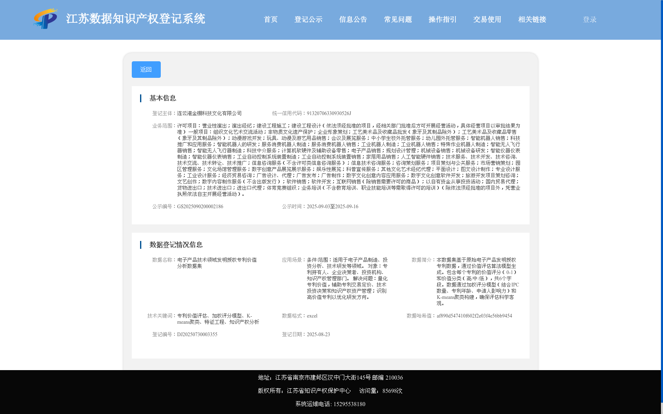Click the data name 电子产品技术领域发明授权专利价值分析数据集

[x=217, y=263]
